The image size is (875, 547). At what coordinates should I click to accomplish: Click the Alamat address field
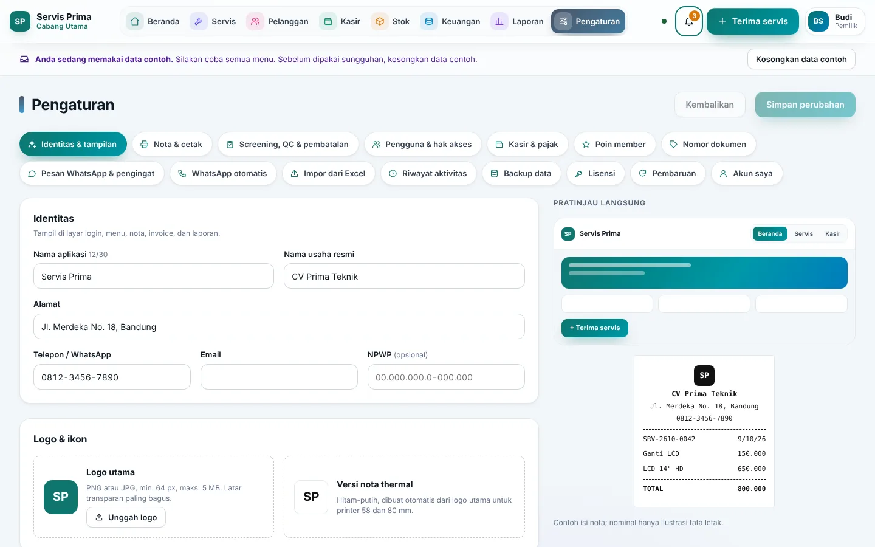(279, 326)
